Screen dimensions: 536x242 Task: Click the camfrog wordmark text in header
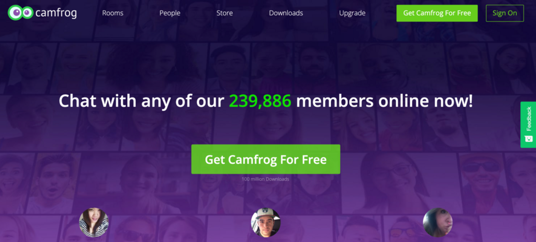tap(56, 13)
